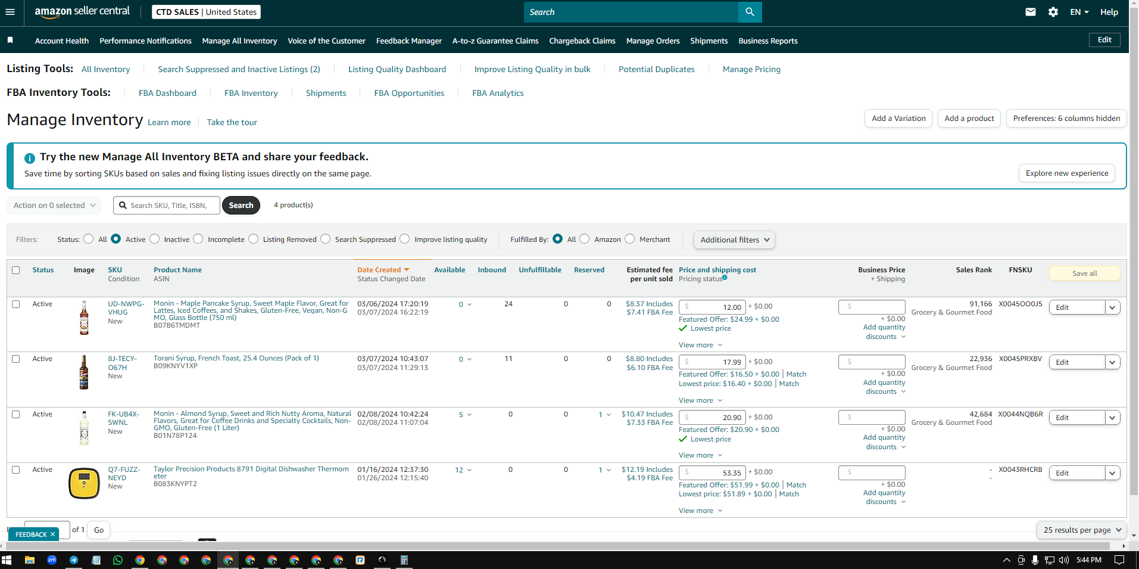
Task: Open Feedback Manager in nav bar
Action: [x=409, y=41]
